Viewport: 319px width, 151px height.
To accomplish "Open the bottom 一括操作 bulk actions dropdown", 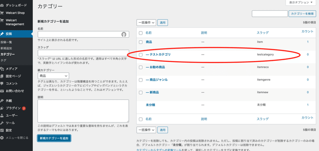I will [x=146, y=130].
